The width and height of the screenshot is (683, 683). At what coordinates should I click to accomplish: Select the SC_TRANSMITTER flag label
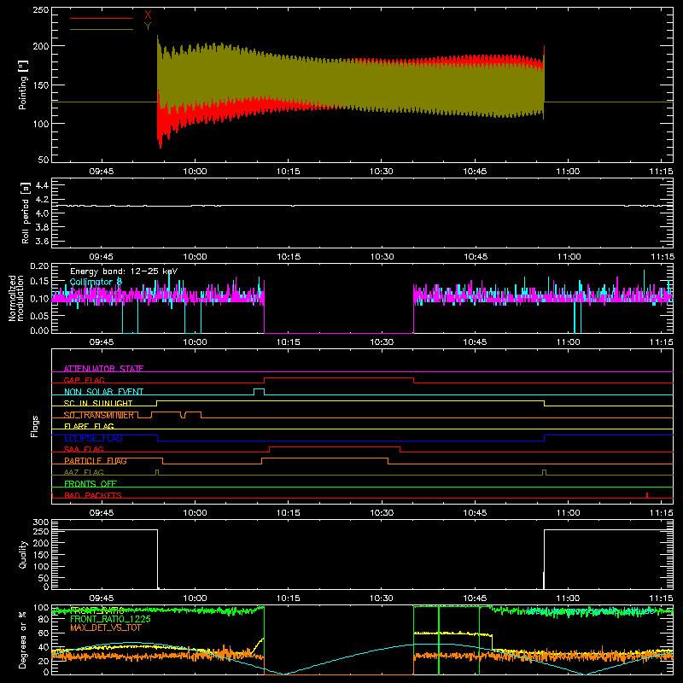coord(99,415)
